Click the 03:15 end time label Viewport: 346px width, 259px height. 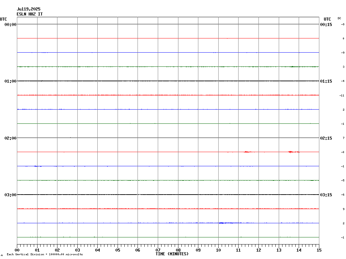(x=326, y=195)
